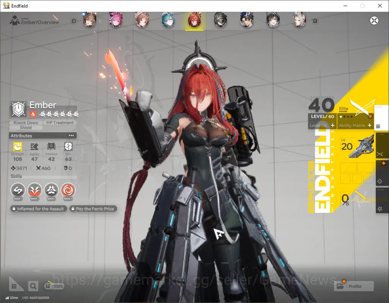Image resolution: width=389 pixels, height=303 pixels.
Task: Click the Q previous-operator key icon
Action: 74,21
